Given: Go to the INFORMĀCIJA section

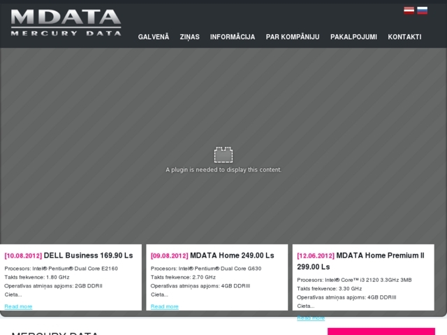Looking at the screenshot, I should pos(233,37).
